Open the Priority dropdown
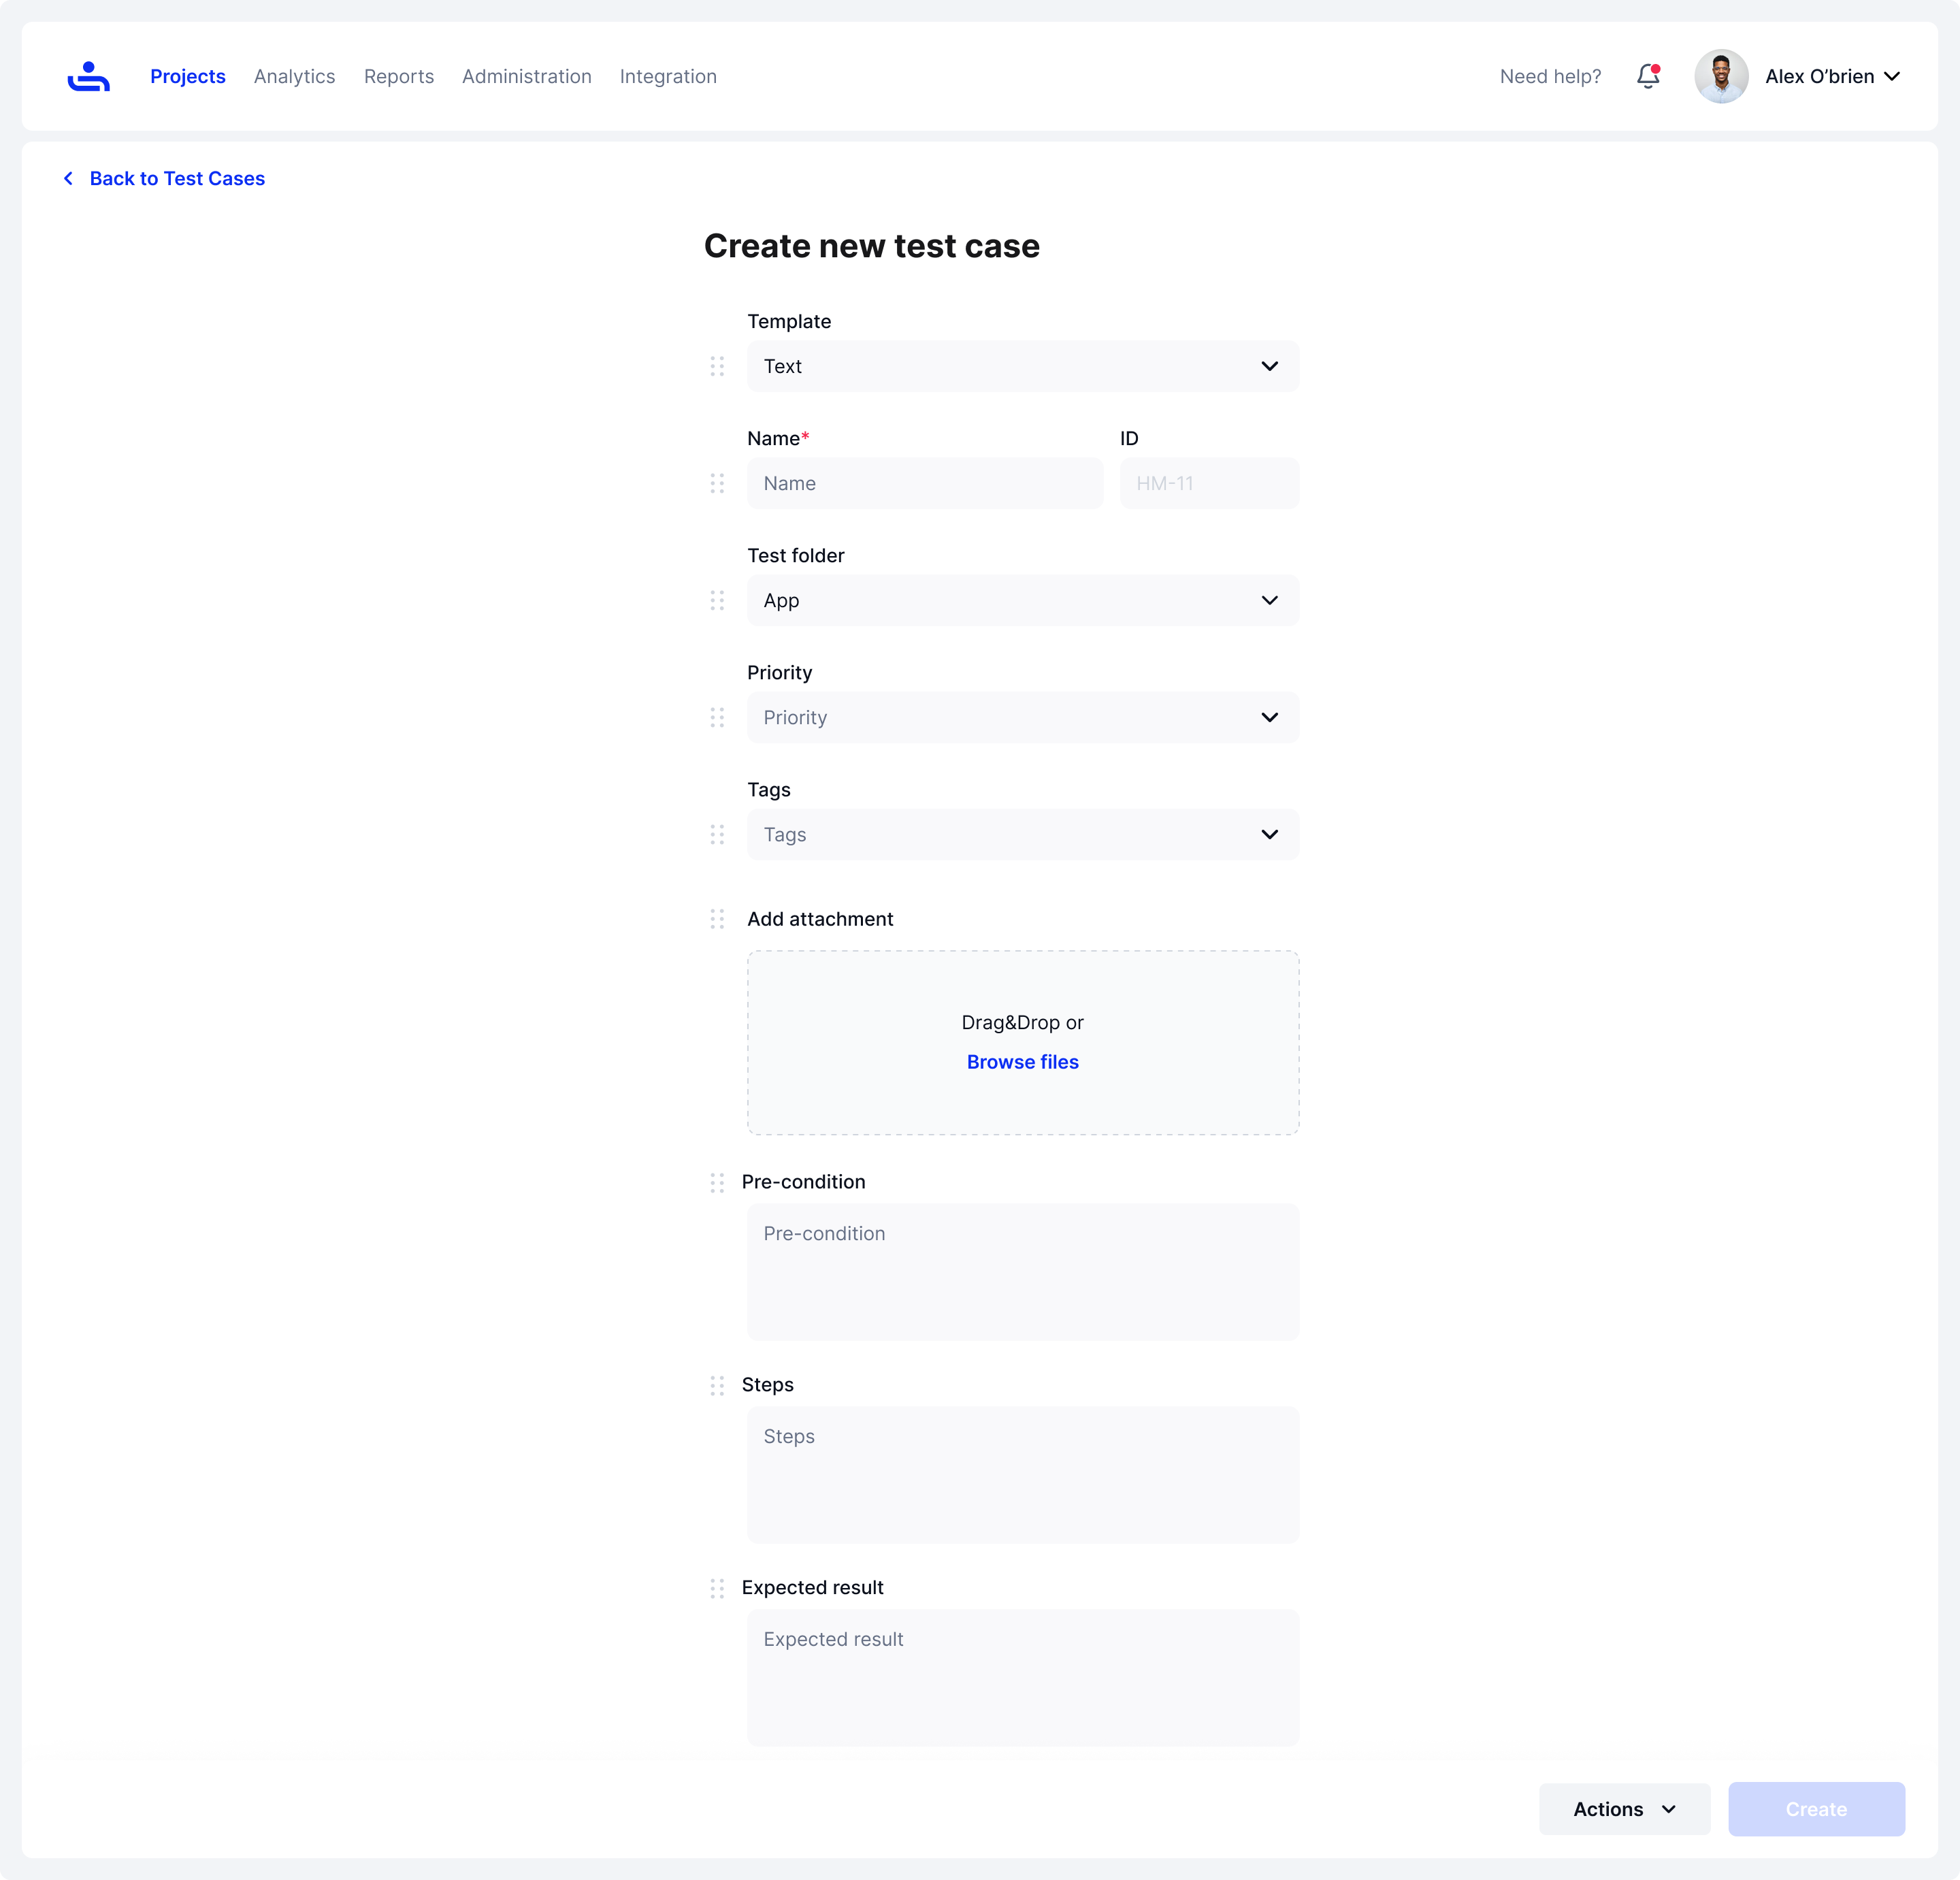The height and width of the screenshot is (1880, 1960). (x=1022, y=717)
